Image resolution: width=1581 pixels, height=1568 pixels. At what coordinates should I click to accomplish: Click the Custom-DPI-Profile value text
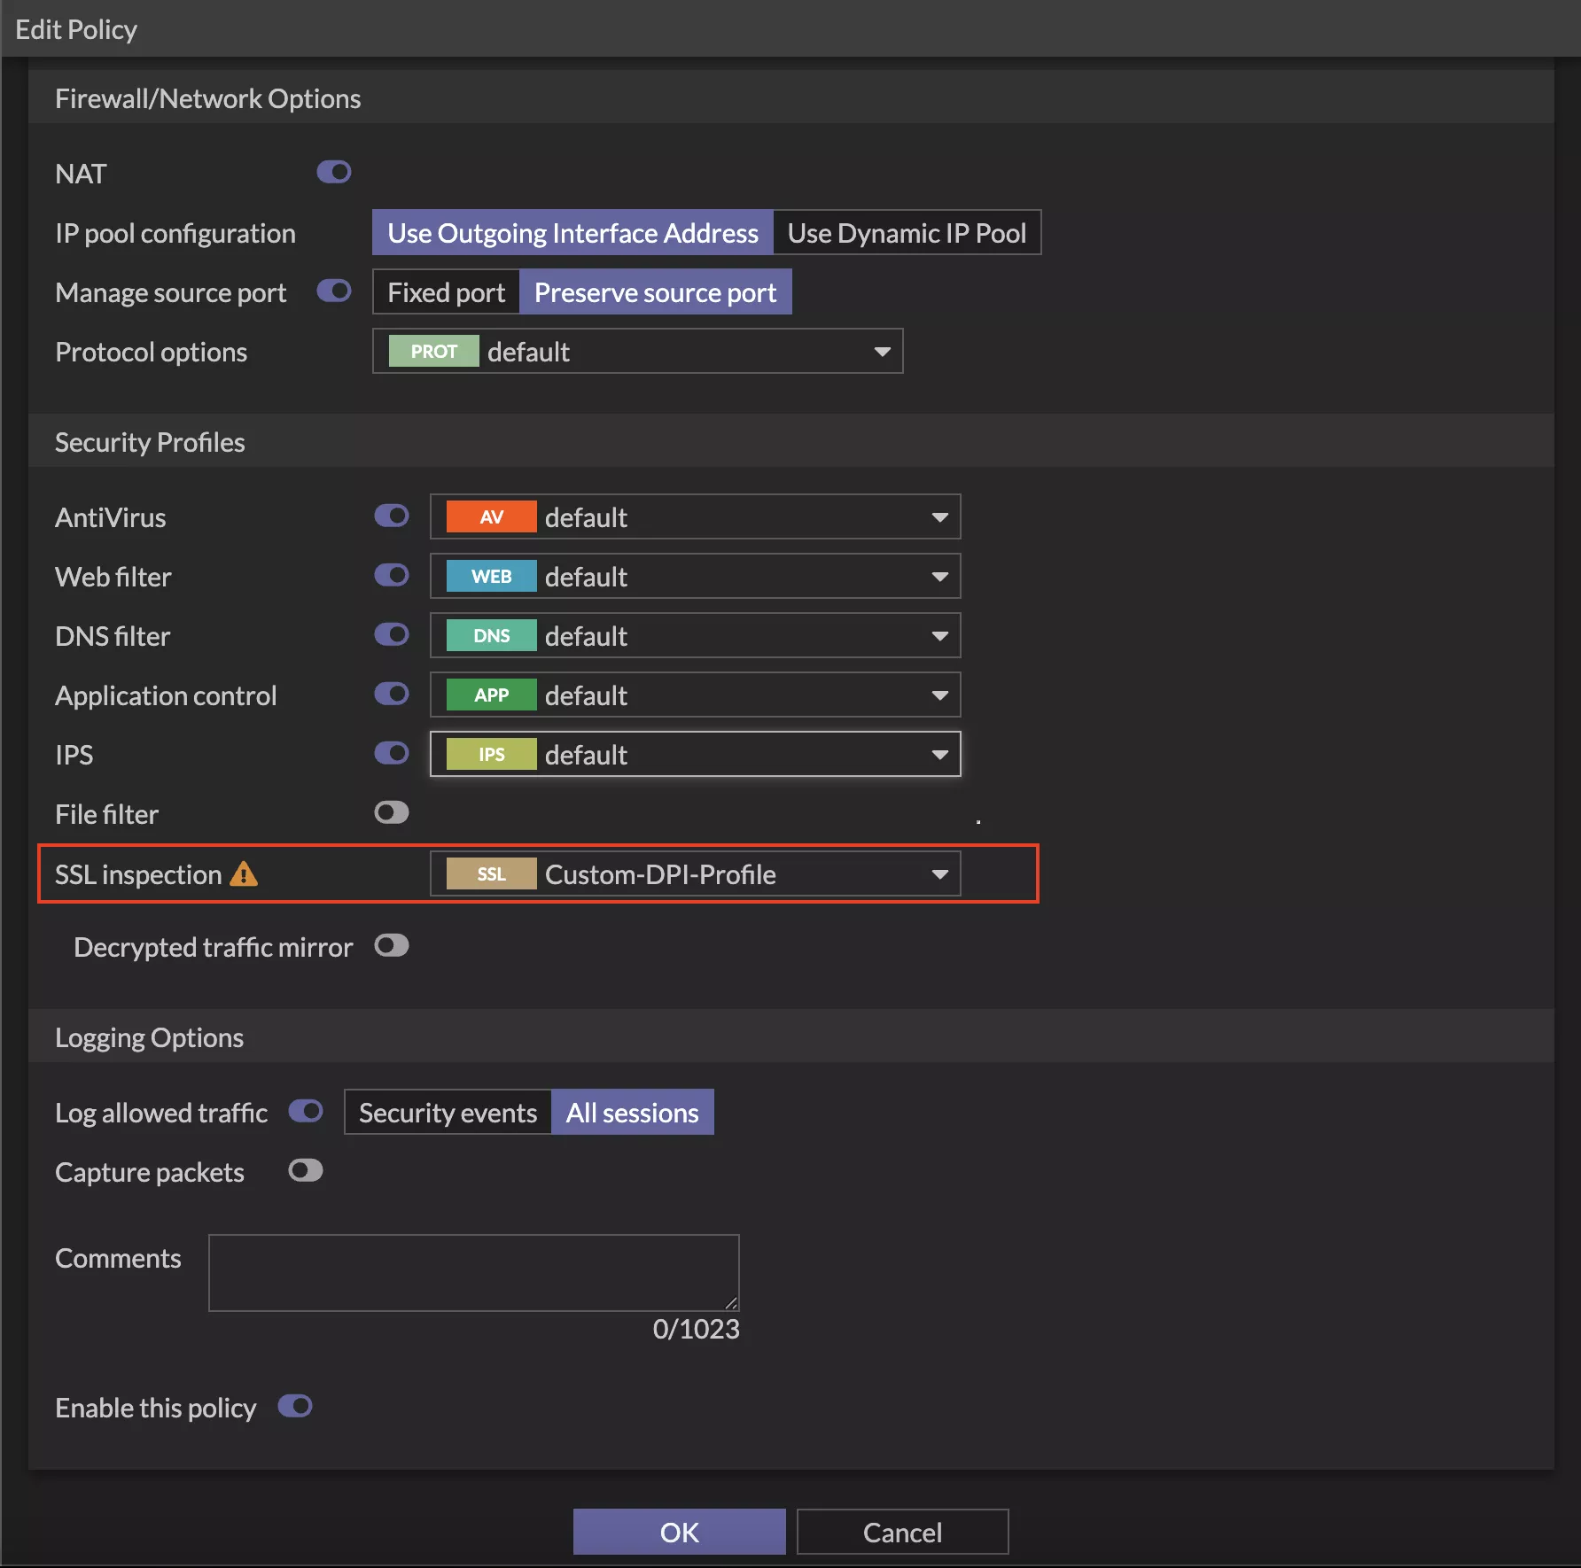click(x=660, y=874)
